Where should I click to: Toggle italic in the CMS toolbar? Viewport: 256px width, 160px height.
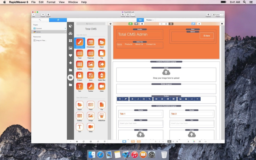click(x=138, y=99)
